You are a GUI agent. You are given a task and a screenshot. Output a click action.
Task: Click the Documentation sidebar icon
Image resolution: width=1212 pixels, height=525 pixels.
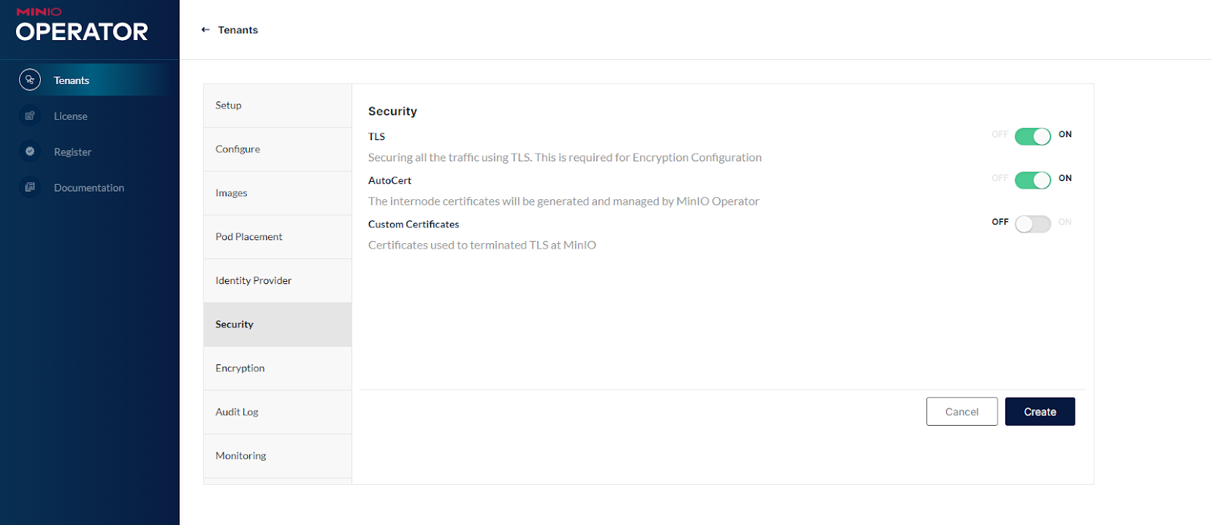click(30, 187)
